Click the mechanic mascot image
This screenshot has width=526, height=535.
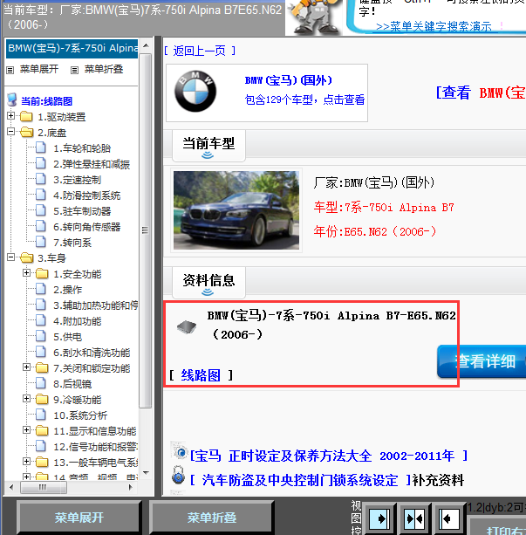coord(313,17)
